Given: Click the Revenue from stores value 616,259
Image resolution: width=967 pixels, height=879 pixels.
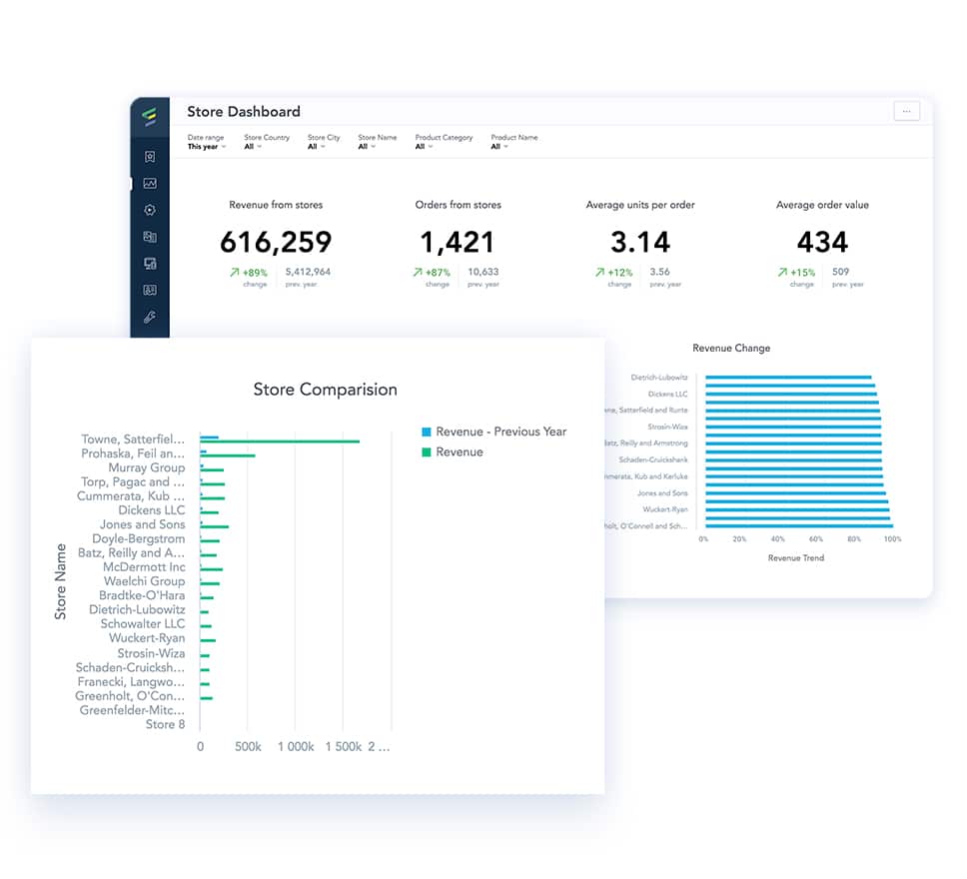Looking at the screenshot, I should tap(276, 241).
